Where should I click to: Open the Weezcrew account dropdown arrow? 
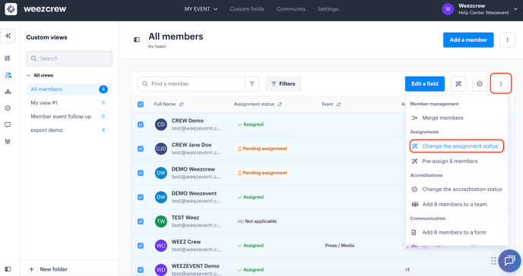515,9
